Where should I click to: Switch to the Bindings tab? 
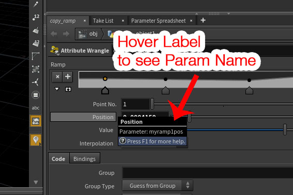tap(84, 159)
